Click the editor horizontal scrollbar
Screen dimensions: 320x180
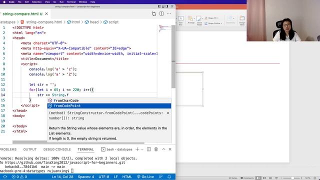[78, 142]
